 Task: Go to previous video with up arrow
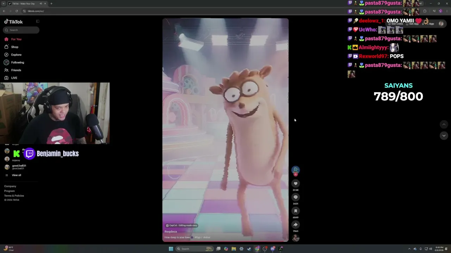point(444,124)
